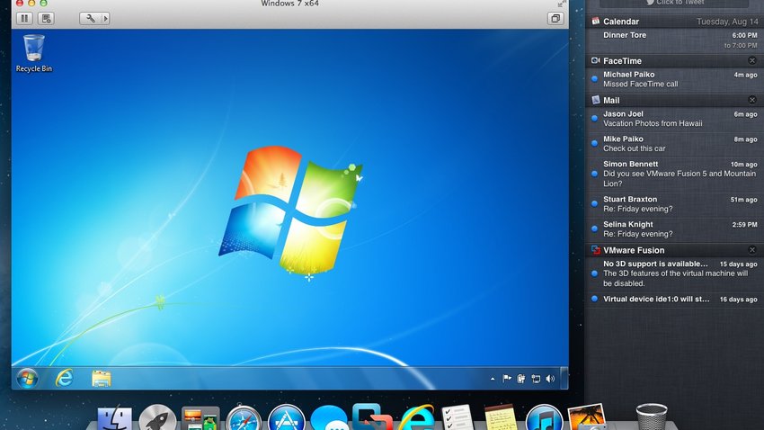
Task: Clear the VMware Fusion notifications
Action: coord(752,250)
